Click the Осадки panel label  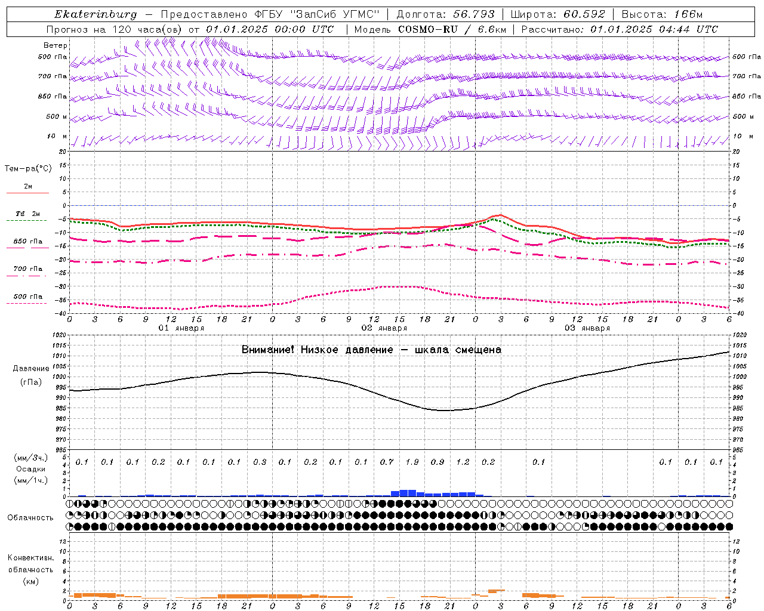(31, 469)
